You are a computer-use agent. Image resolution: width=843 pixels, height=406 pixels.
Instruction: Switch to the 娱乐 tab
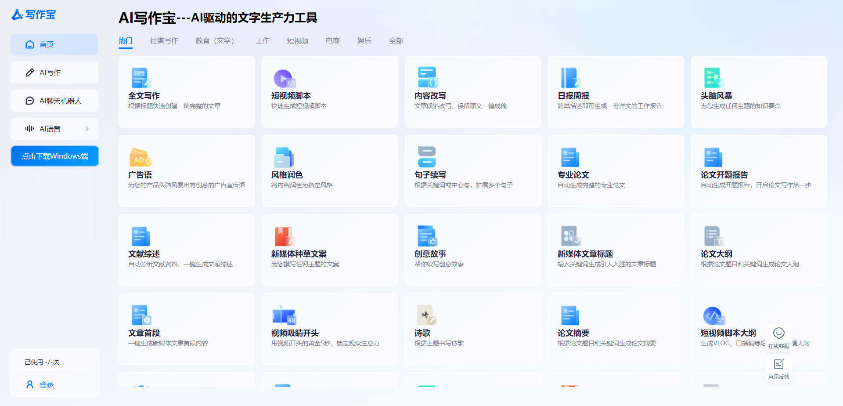point(364,40)
